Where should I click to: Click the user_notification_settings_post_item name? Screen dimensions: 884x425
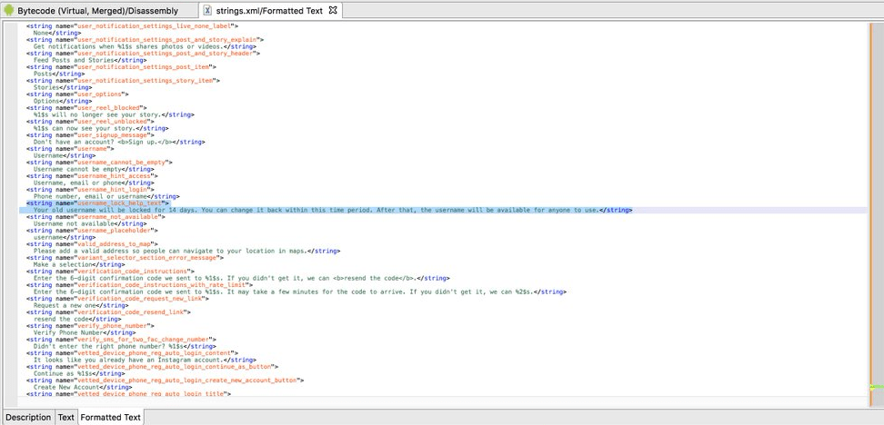tap(144, 66)
